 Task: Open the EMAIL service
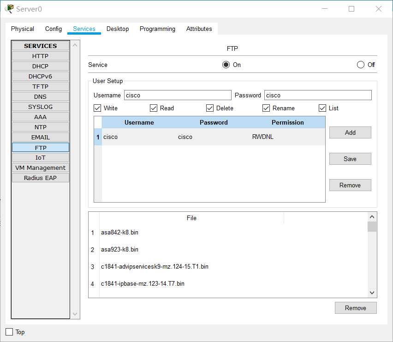tap(40, 138)
